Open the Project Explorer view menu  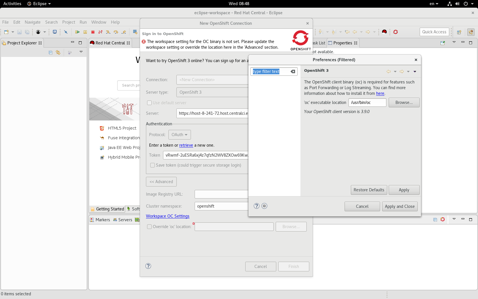pos(81,52)
